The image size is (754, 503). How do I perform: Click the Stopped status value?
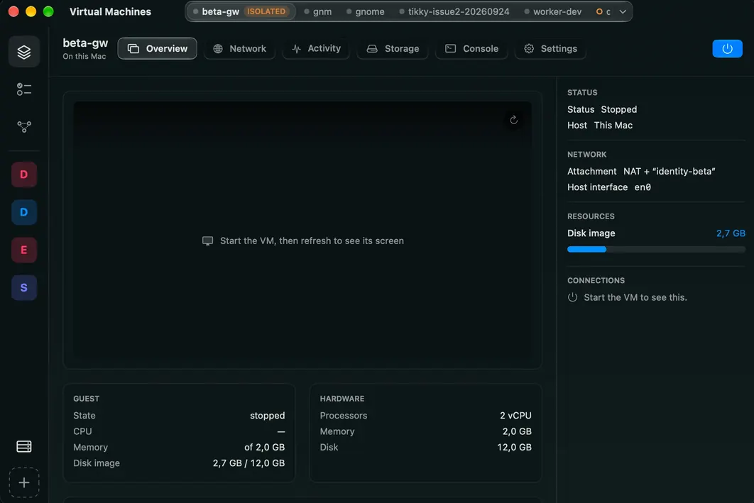tap(619, 109)
